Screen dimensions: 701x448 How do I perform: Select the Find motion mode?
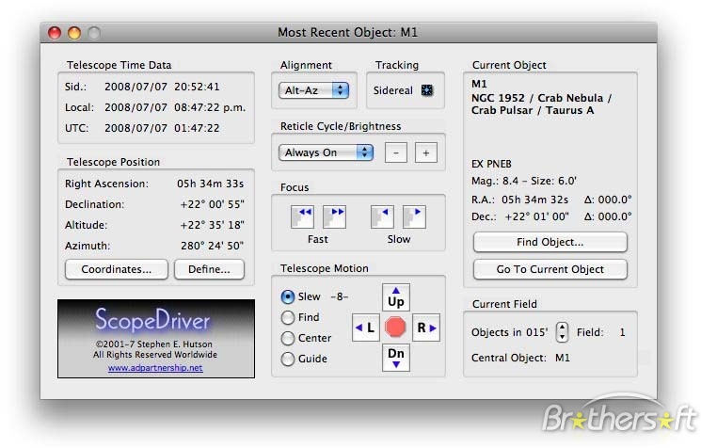(288, 317)
